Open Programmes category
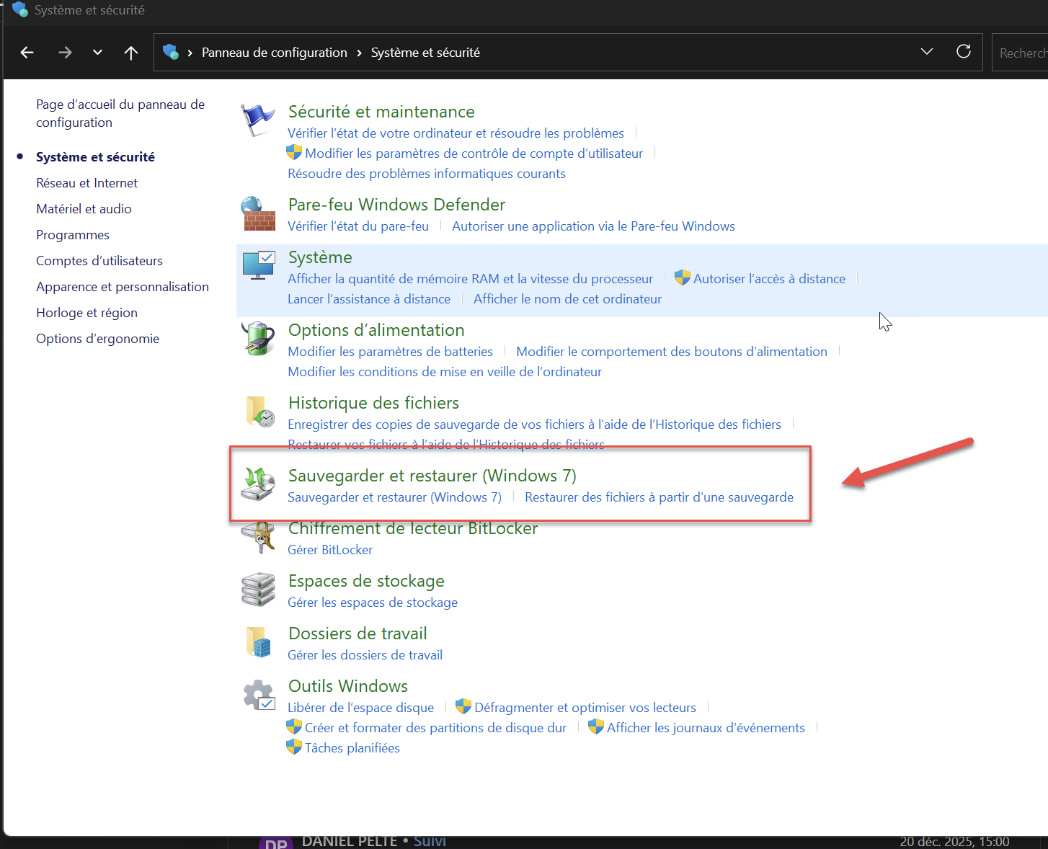Screen dimensions: 1048x849 (73, 235)
